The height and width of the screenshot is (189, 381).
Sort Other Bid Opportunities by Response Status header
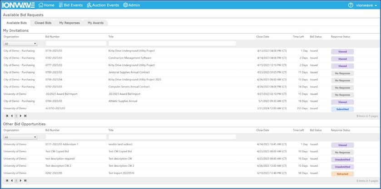point(341,130)
